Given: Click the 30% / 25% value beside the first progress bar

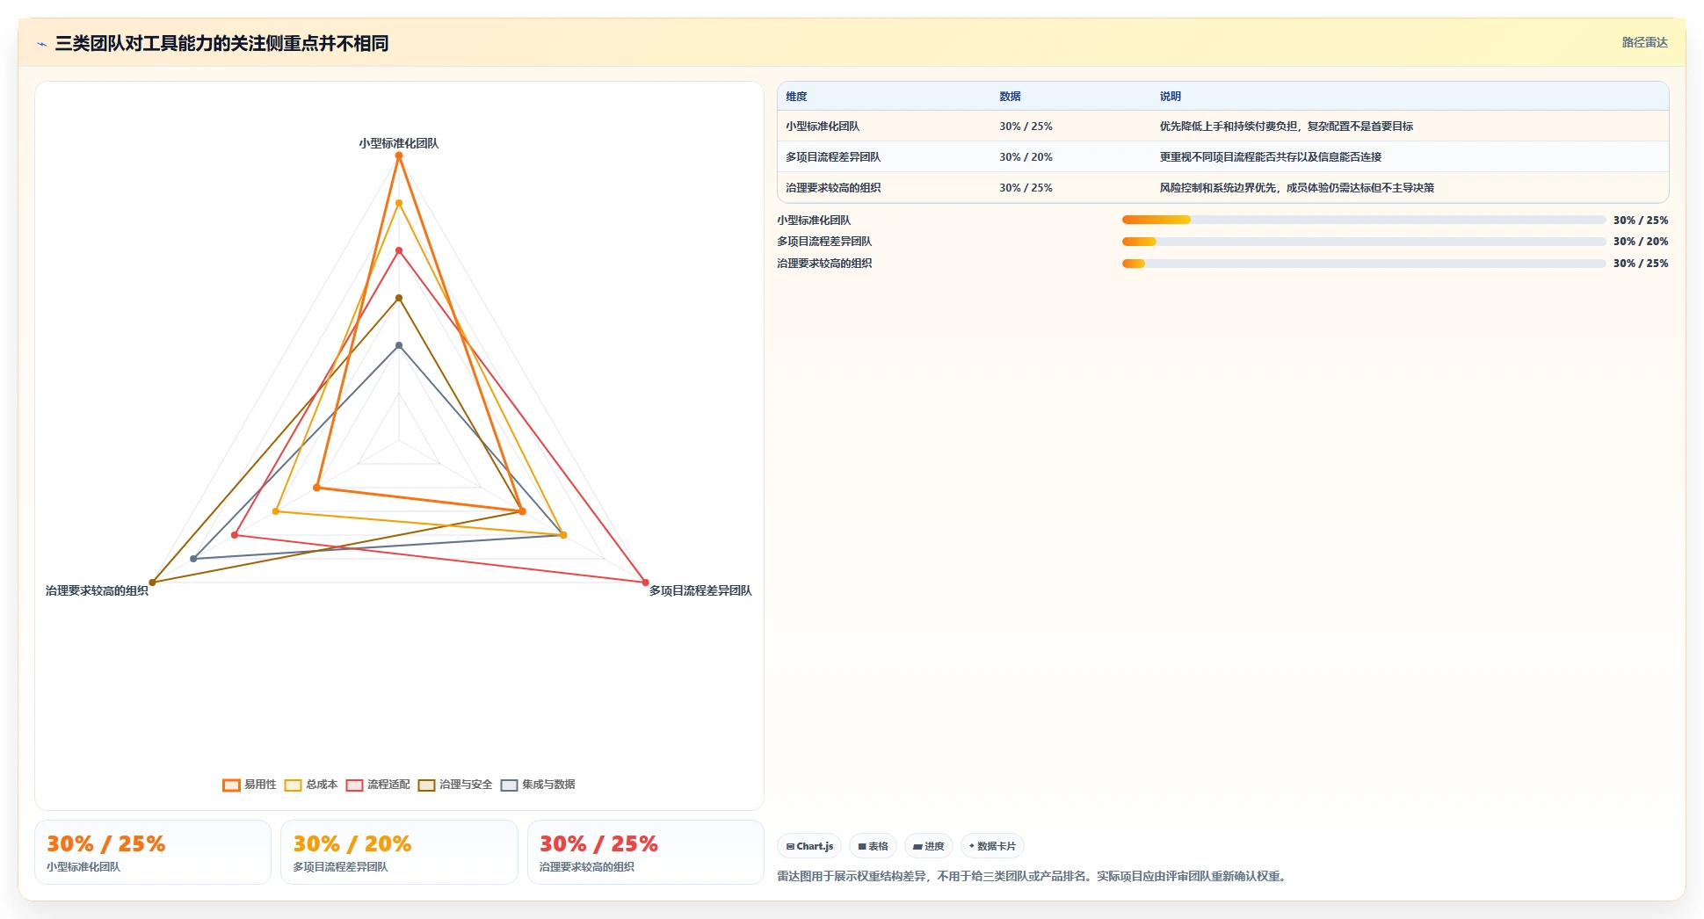Looking at the screenshot, I should tap(1641, 221).
